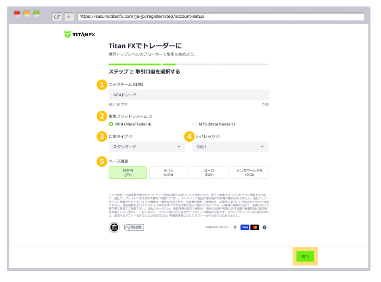381x282 pixels.
Task: Click the browser reload button
Action: pyautogui.click(x=57, y=17)
